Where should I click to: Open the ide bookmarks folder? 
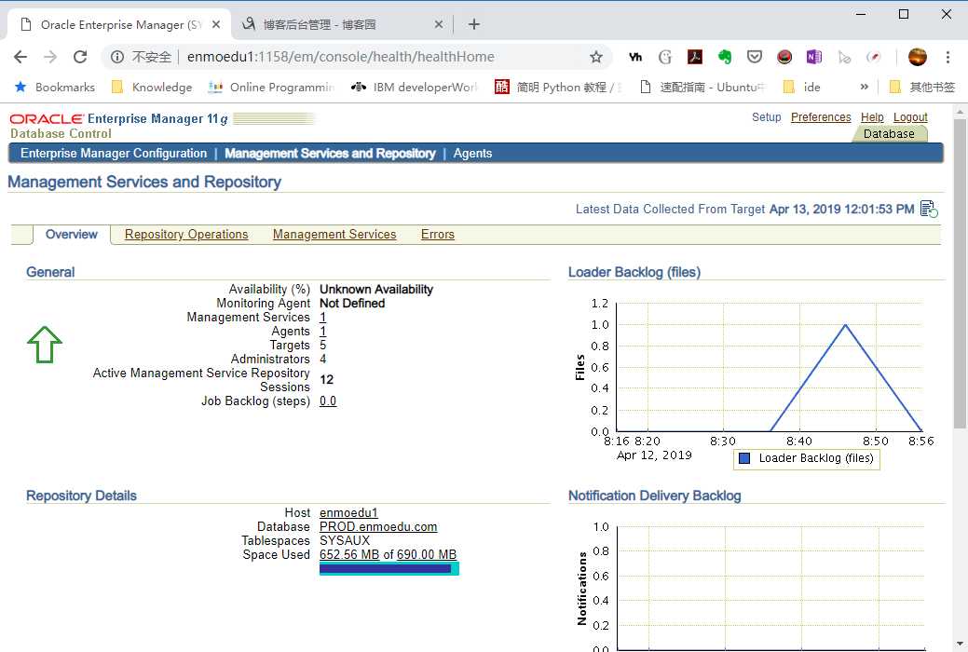(x=801, y=87)
